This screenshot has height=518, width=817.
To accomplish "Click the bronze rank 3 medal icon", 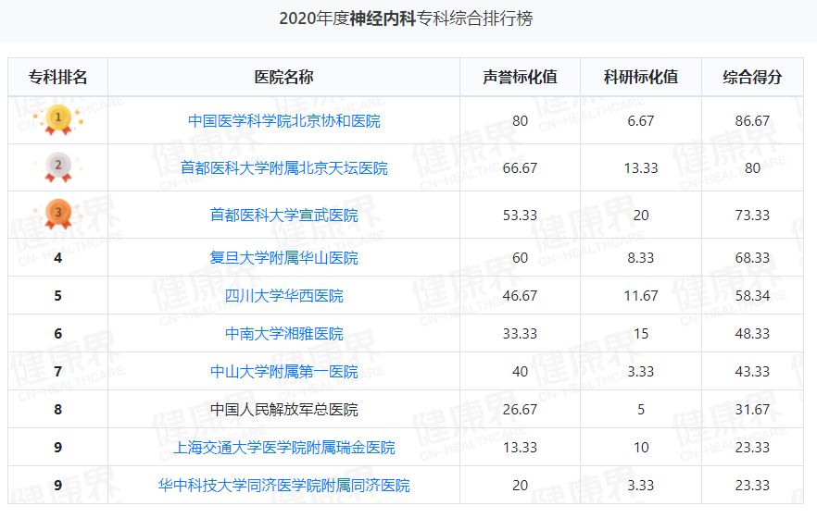I will pos(57,215).
